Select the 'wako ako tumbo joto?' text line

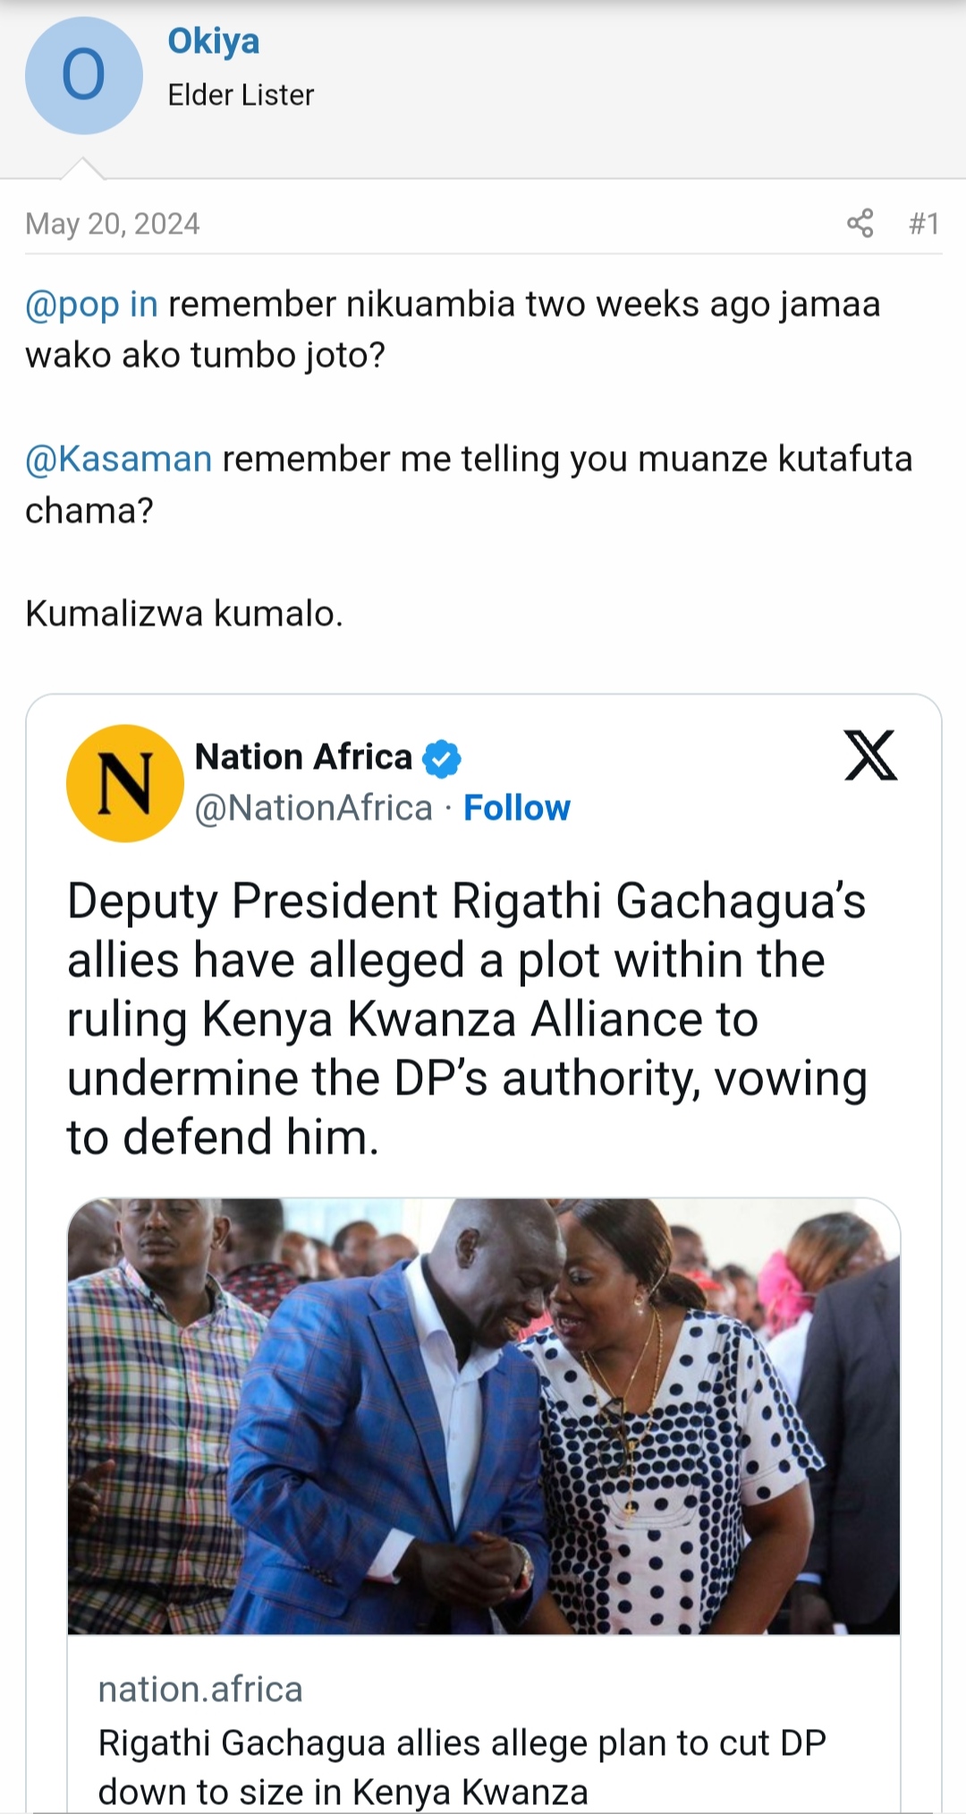[205, 356]
